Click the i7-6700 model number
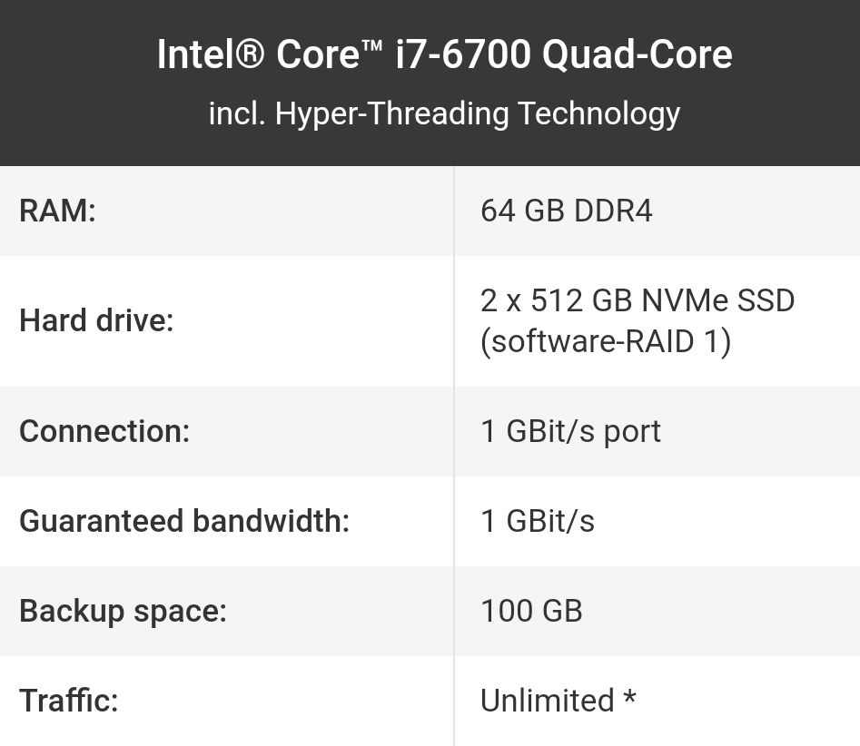860x746 pixels. 463,54
